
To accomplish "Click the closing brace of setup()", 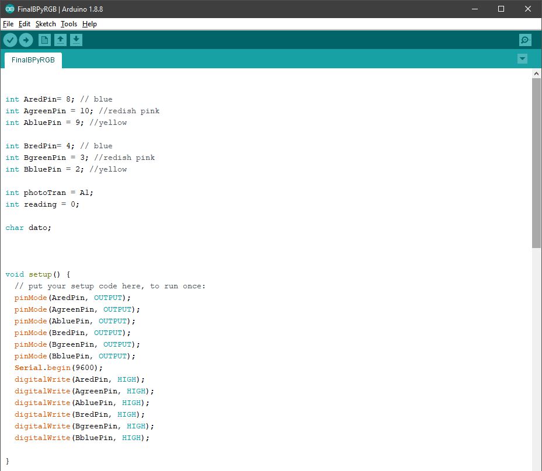I will pyautogui.click(x=8, y=461).
